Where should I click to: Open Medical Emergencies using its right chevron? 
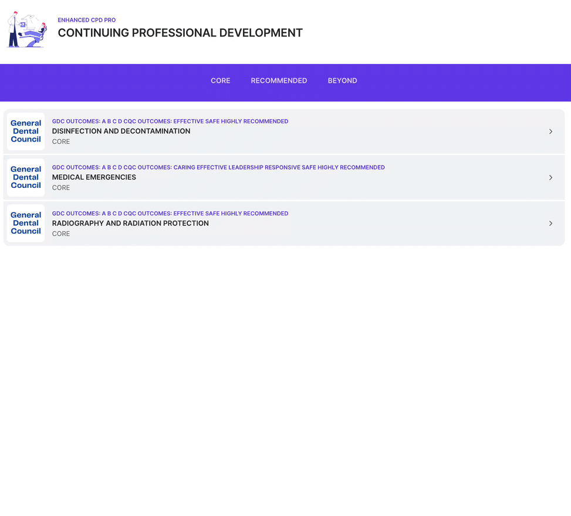(550, 177)
